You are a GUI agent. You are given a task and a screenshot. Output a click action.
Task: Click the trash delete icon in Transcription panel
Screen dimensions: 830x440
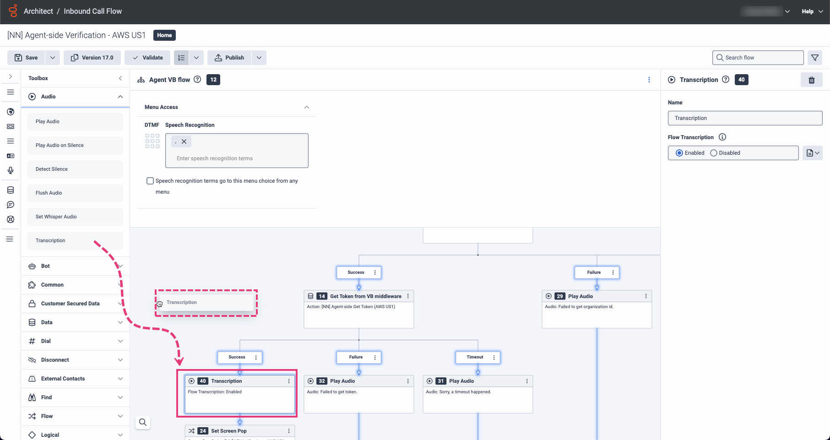click(x=811, y=80)
